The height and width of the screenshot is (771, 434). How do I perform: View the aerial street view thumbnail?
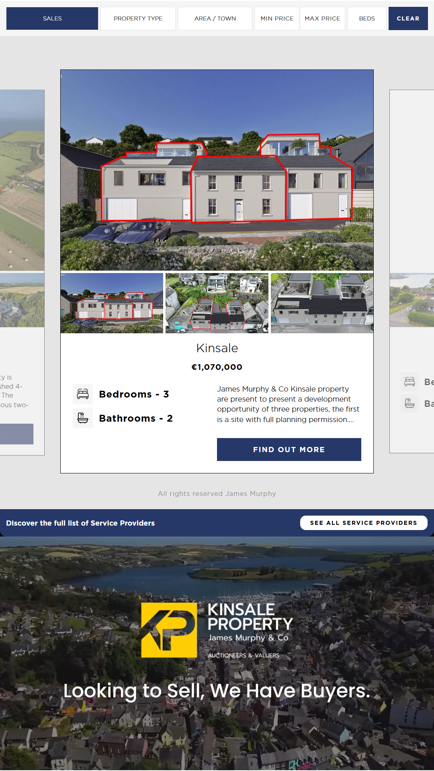[217, 303]
